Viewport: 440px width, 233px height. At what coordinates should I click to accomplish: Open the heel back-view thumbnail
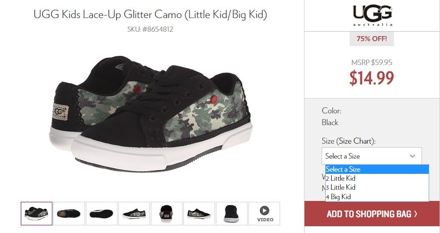point(167,214)
